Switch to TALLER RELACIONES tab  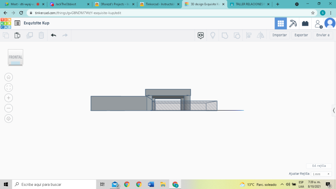tap(250, 4)
